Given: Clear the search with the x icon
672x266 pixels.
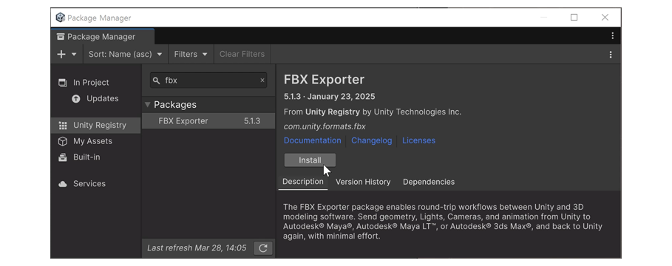Looking at the screenshot, I should [262, 81].
